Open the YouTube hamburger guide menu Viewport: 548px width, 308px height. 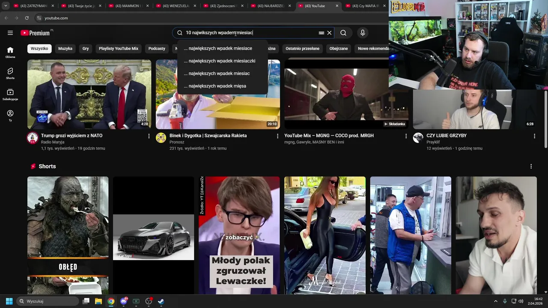[x=10, y=33]
